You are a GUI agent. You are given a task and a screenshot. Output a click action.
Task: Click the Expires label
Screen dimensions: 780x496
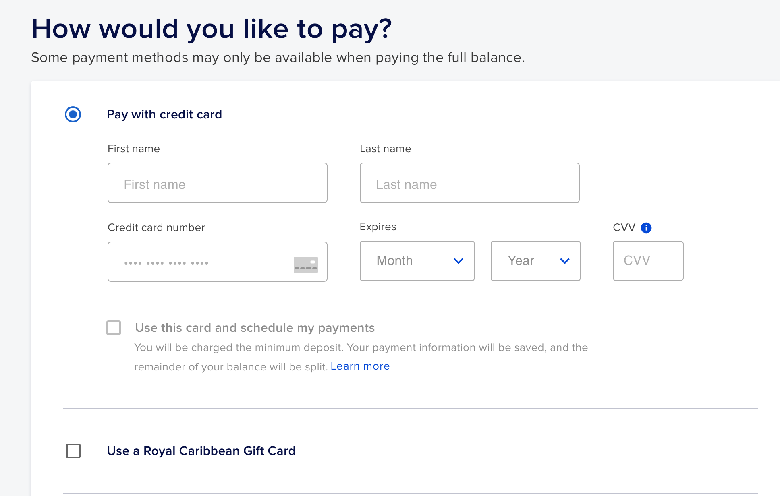pos(378,227)
